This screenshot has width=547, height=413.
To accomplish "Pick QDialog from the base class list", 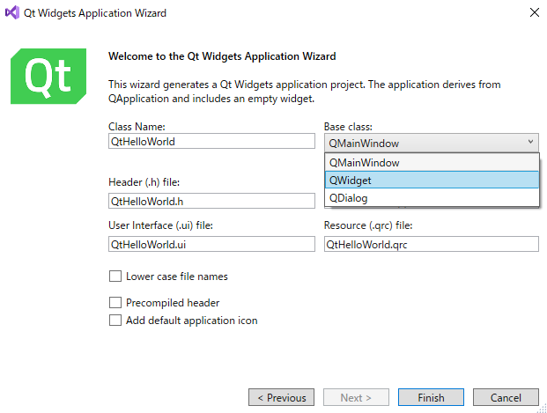I will (x=432, y=198).
